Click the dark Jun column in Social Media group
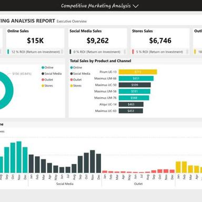The height and width of the screenshot is (202, 202). (x=62, y=170)
